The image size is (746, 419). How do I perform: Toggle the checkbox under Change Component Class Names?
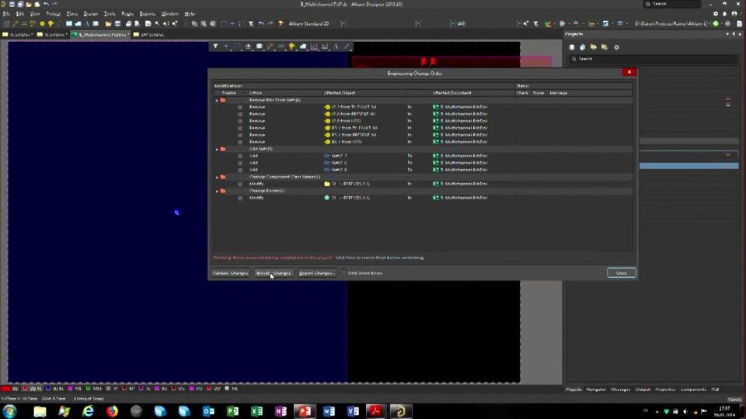coord(240,184)
